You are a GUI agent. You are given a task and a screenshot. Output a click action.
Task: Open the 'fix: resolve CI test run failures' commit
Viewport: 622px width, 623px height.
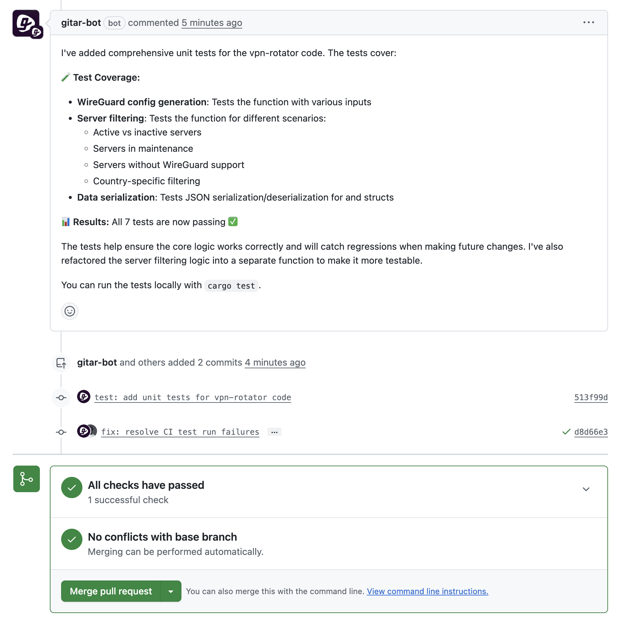click(180, 432)
